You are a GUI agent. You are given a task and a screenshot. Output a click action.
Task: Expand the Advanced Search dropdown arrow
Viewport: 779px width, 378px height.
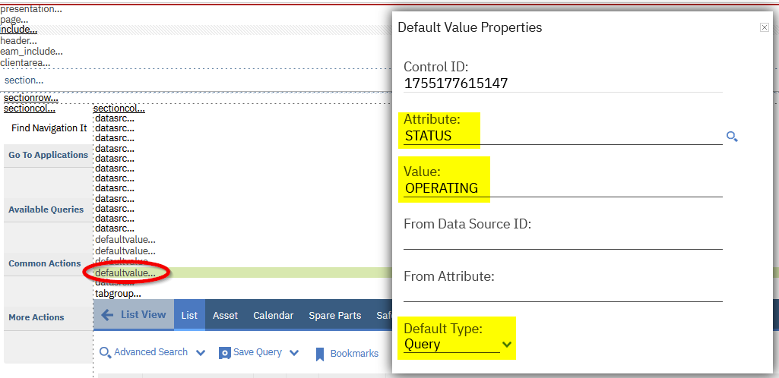(201, 353)
